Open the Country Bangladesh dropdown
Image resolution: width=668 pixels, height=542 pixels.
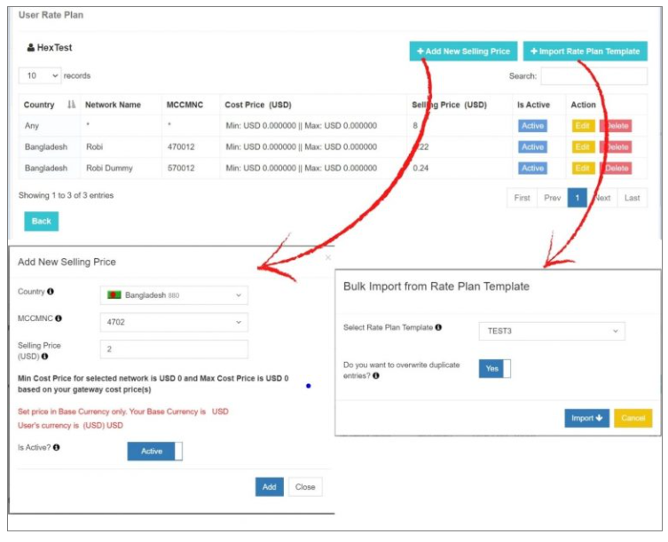(x=174, y=295)
